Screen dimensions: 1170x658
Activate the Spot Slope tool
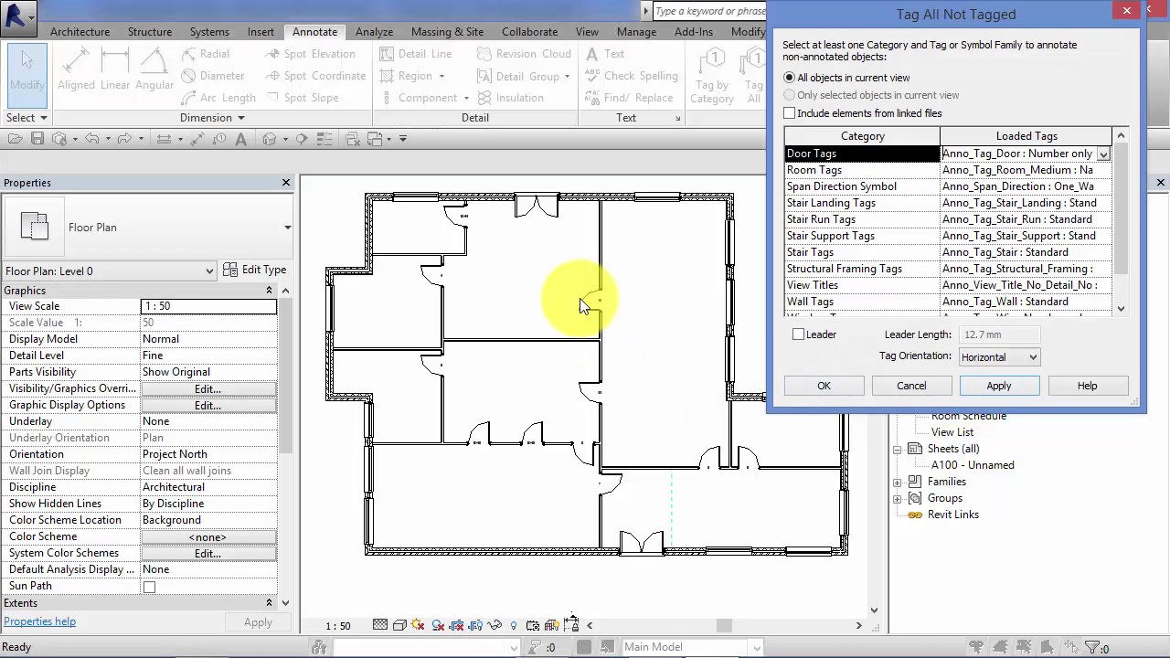point(302,98)
